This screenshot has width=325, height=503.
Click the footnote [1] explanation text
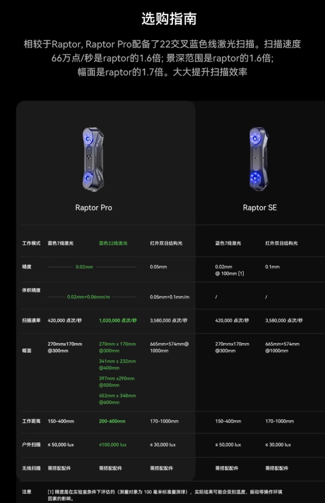[x=165, y=495]
